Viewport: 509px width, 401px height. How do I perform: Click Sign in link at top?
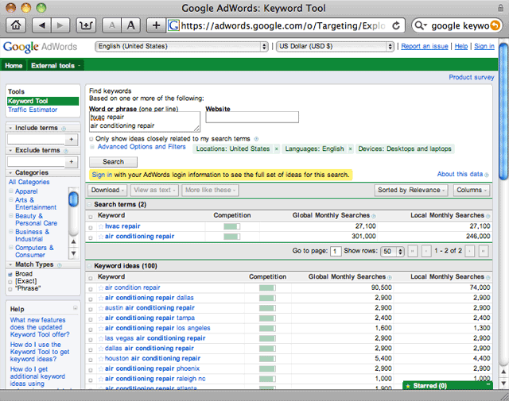pyautogui.click(x=484, y=46)
